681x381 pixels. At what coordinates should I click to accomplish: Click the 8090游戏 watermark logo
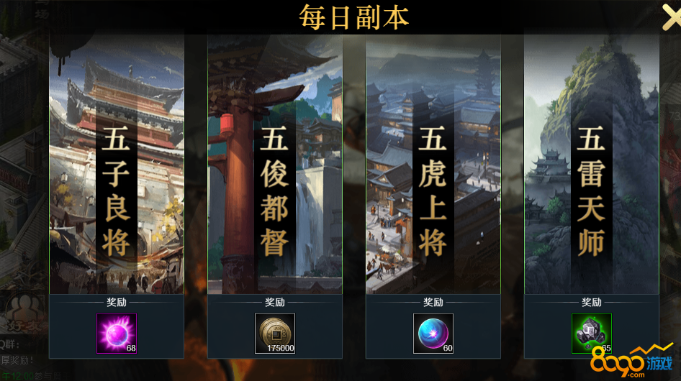(x=632, y=361)
